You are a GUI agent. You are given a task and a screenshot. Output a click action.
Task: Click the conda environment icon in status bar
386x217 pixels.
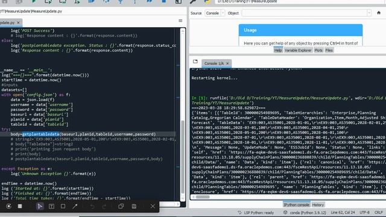pos(285,212)
